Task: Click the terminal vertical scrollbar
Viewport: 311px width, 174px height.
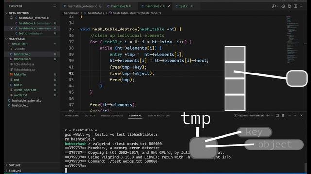Action: (306, 168)
